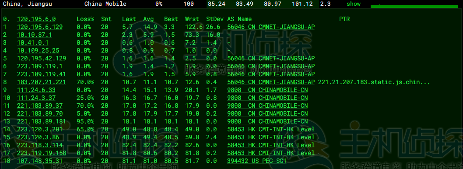463x169 pixels.
Task: Click the green 'show' toggle link
Action: tap(354, 4)
